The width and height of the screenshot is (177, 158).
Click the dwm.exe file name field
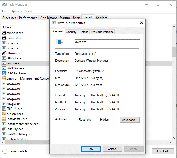pyautogui.click(x=107, y=42)
